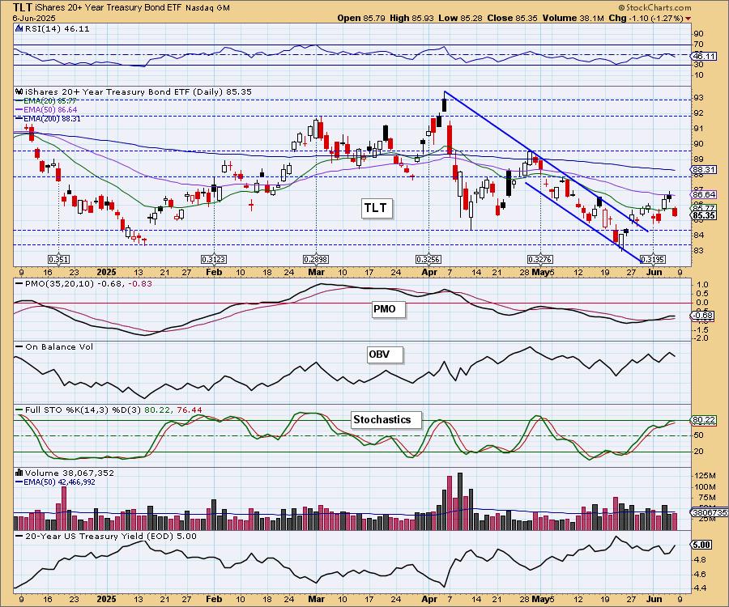
Task: Click the RSI(14) legend icon
Action: click(19, 28)
